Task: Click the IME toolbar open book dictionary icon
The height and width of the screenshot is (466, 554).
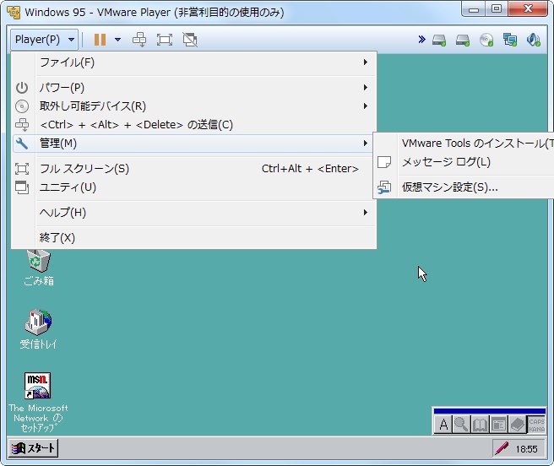Action: click(x=480, y=425)
